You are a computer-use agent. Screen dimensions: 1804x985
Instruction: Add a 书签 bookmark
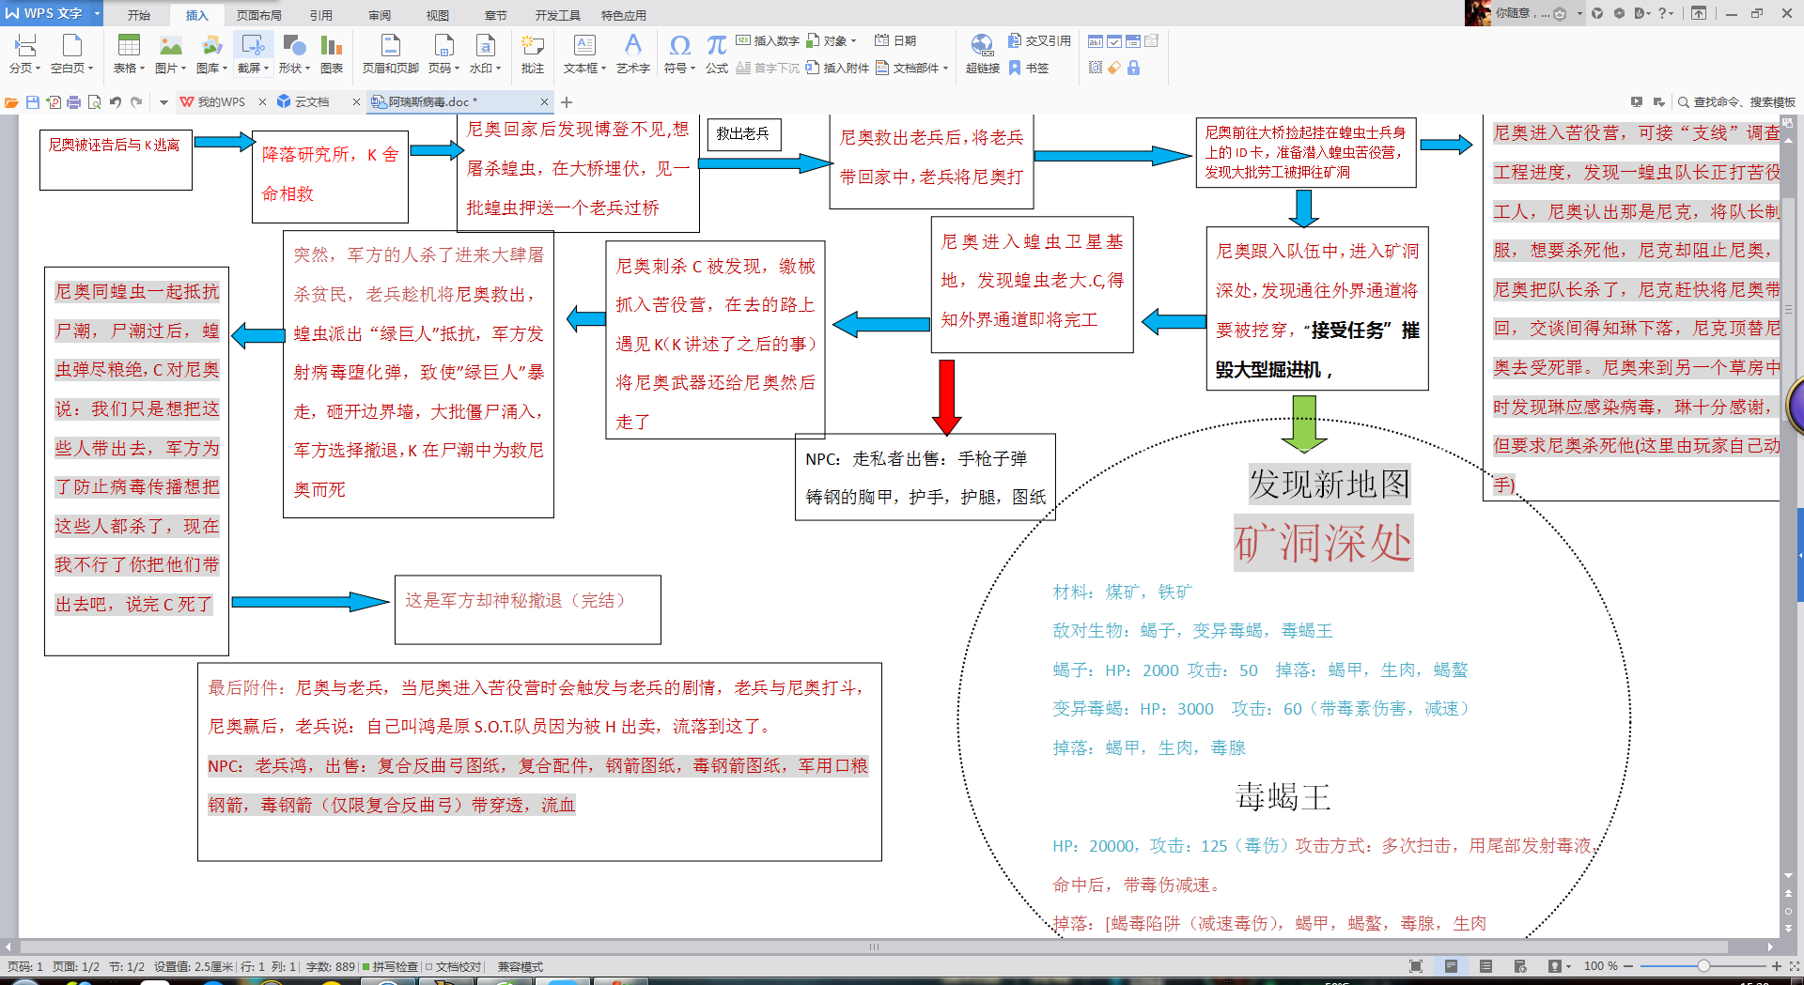pyautogui.click(x=1029, y=68)
